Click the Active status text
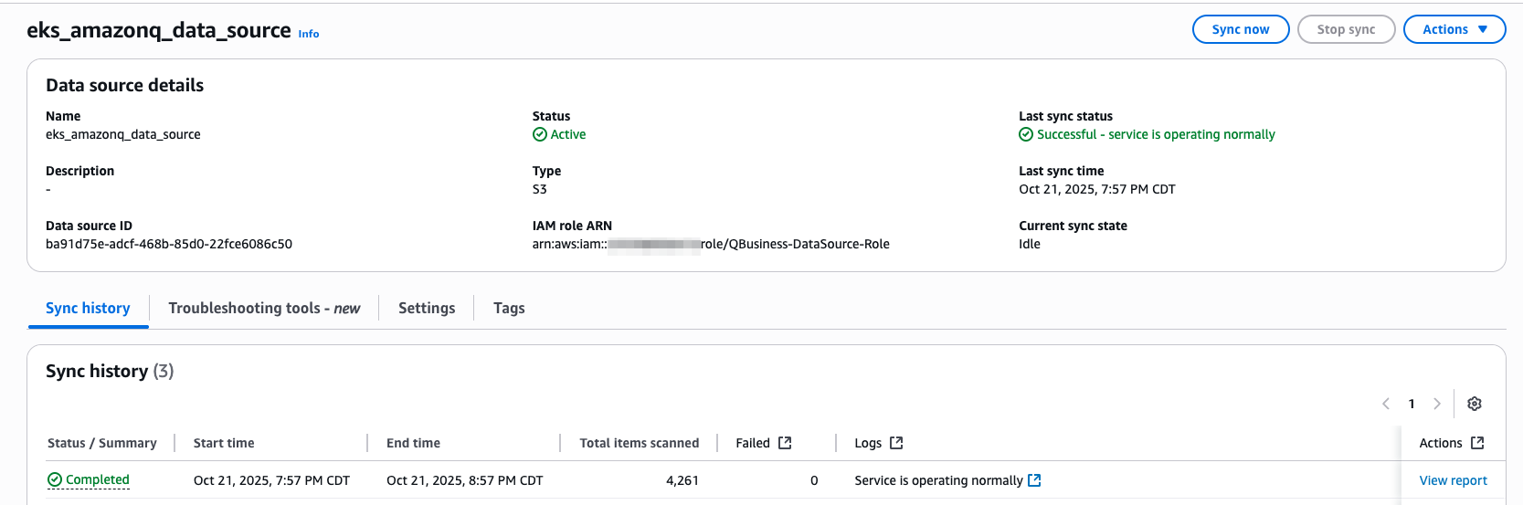Viewport: 1523px width, 505px height. click(x=568, y=134)
